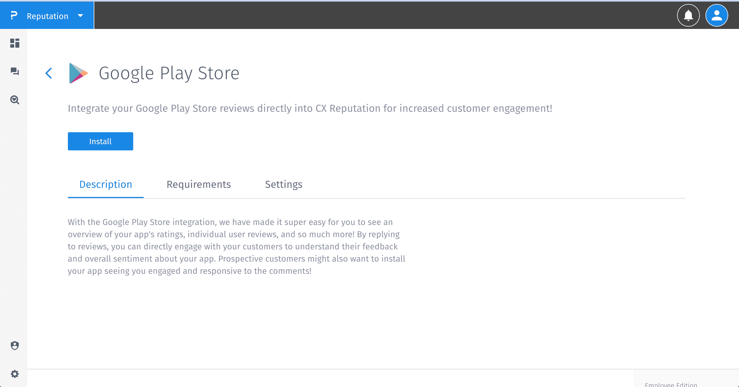Image resolution: width=739 pixels, height=387 pixels.
Task: Switch to the Requirements tab
Action: click(199, 184)
